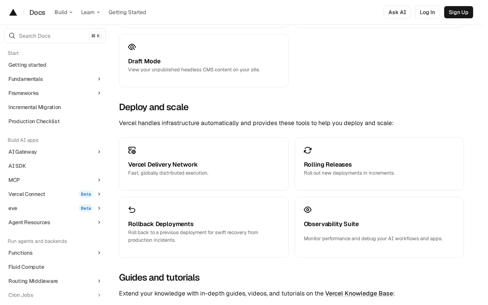Click the Ask AI button
The image size is (488, 305).
click(397, 12)
